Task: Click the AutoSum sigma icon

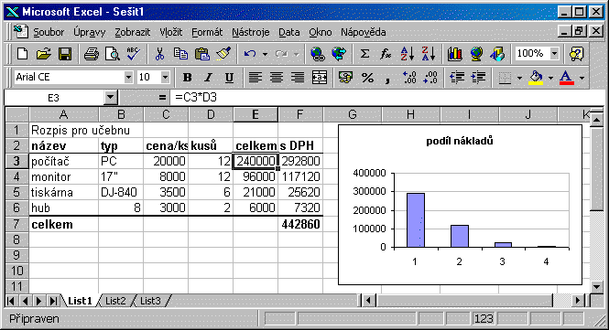Action: pos(364,54)
